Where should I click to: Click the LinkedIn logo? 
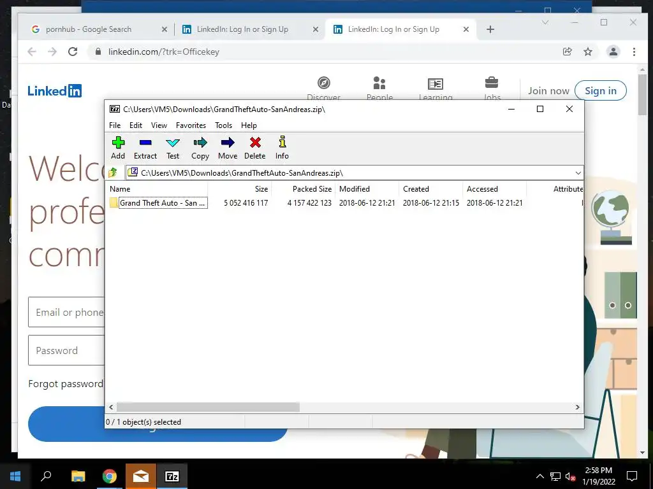coord(55,90)
